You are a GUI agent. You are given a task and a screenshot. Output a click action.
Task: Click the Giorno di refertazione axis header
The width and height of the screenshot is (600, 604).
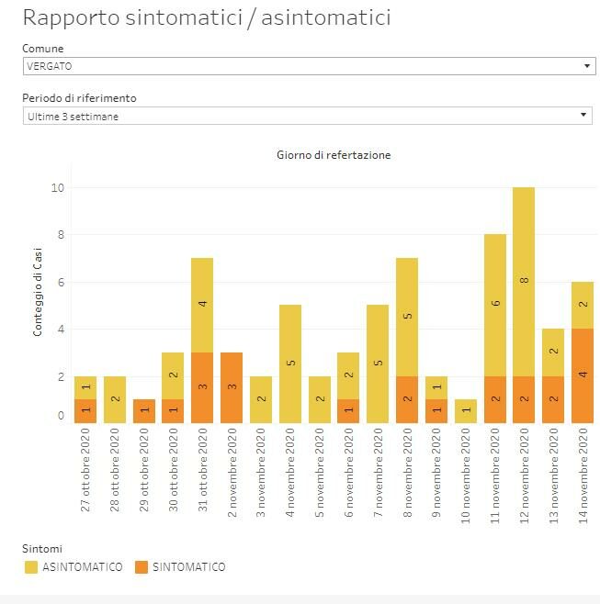334,155
